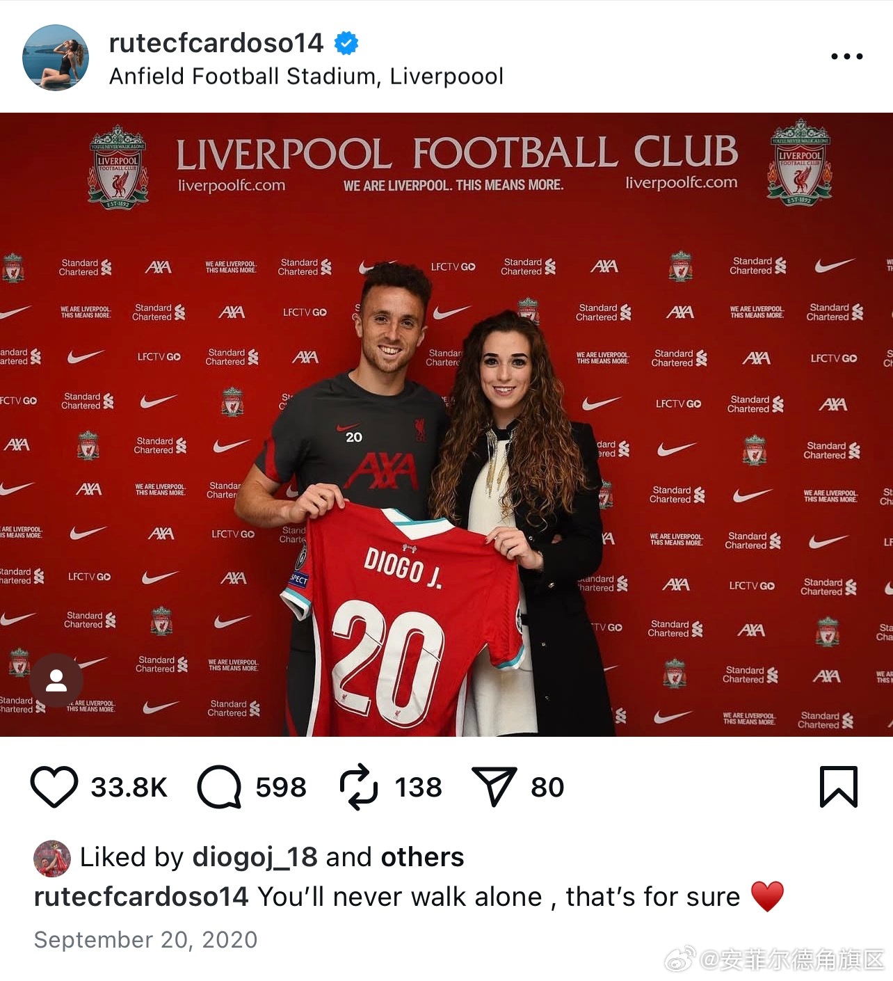Image resolution: width=893 pixels, height=981 pixels.
Task: Tap 'others' to see all likers
Action: [422, 857]
